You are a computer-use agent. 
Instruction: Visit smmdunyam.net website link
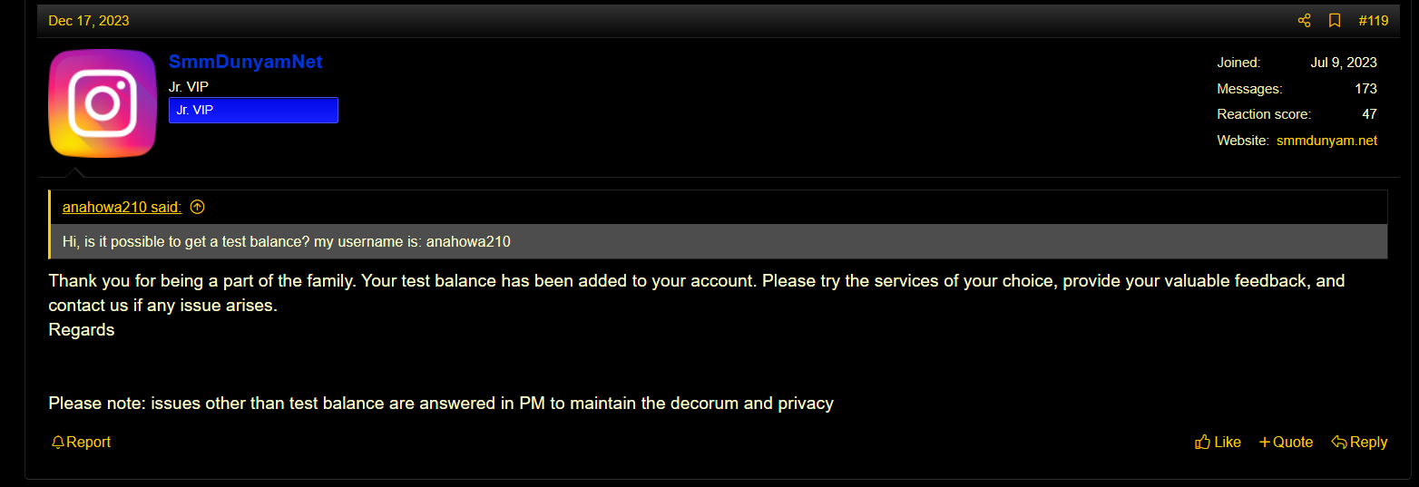(1326, 141)
